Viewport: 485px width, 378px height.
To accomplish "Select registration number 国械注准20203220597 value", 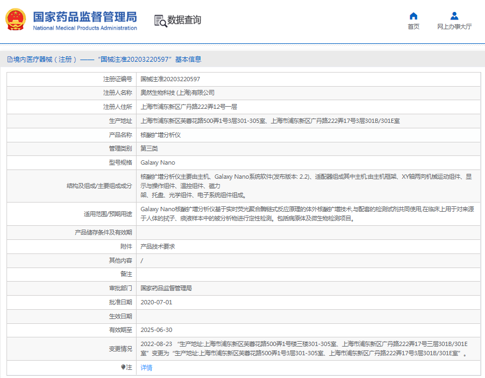I will [170, 79].
